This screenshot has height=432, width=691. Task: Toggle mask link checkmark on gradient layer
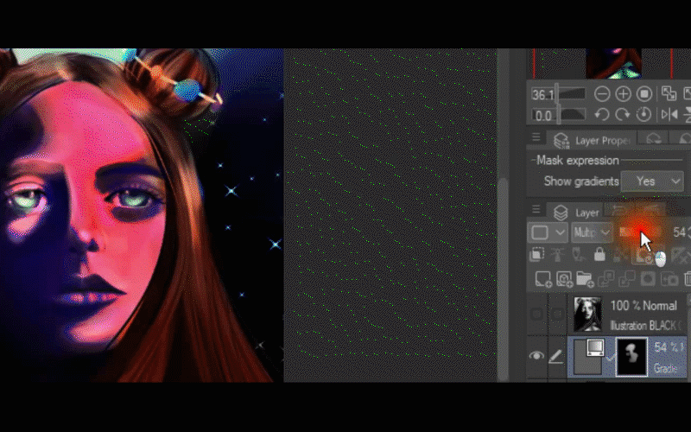pyautogui.click(x=610, y=358)
